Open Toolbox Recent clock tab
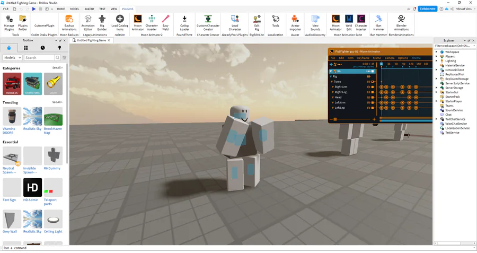Viewport: 477px width, 253px height. pos(42,48)
